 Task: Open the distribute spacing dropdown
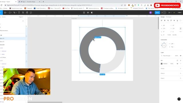coord(181,21)
